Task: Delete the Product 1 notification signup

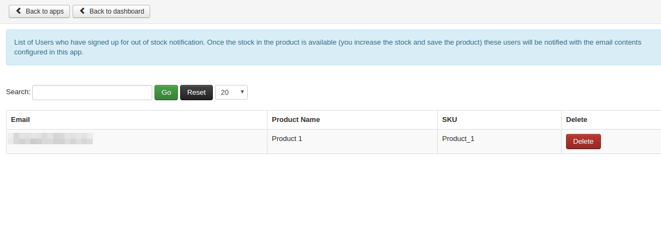Action: [x=583, y=142]
